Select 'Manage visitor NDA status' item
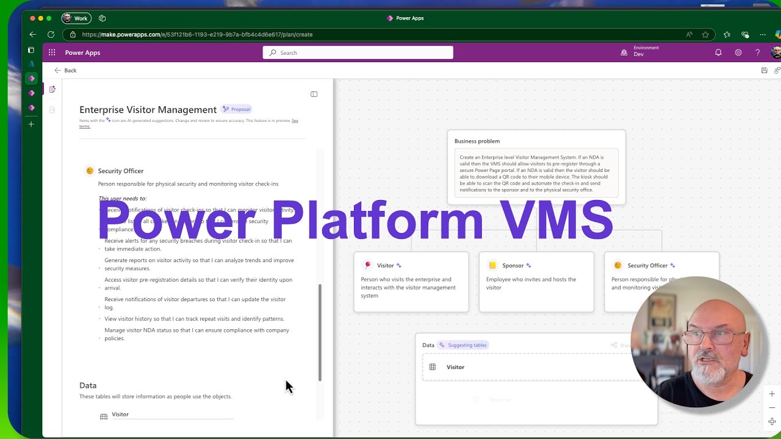The image size is (781, 439). 196,334
